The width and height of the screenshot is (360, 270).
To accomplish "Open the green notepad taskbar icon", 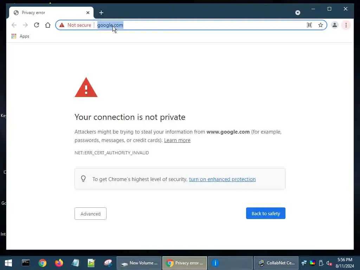I will coord(91,263).
